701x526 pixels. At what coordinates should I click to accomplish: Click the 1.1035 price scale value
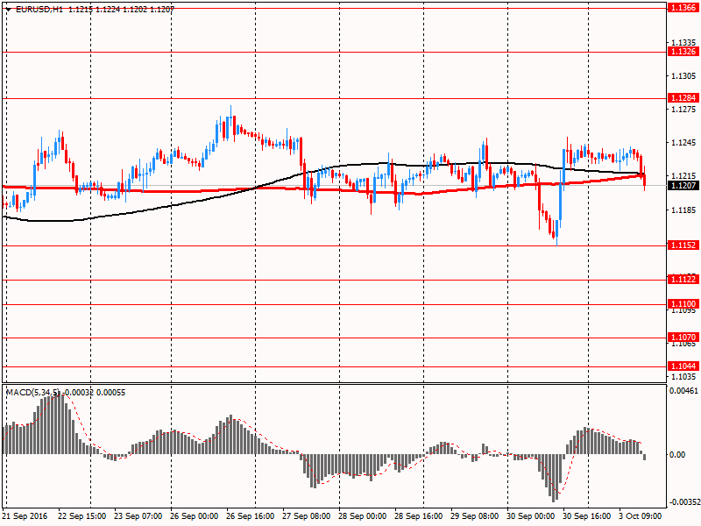point(684,377)
